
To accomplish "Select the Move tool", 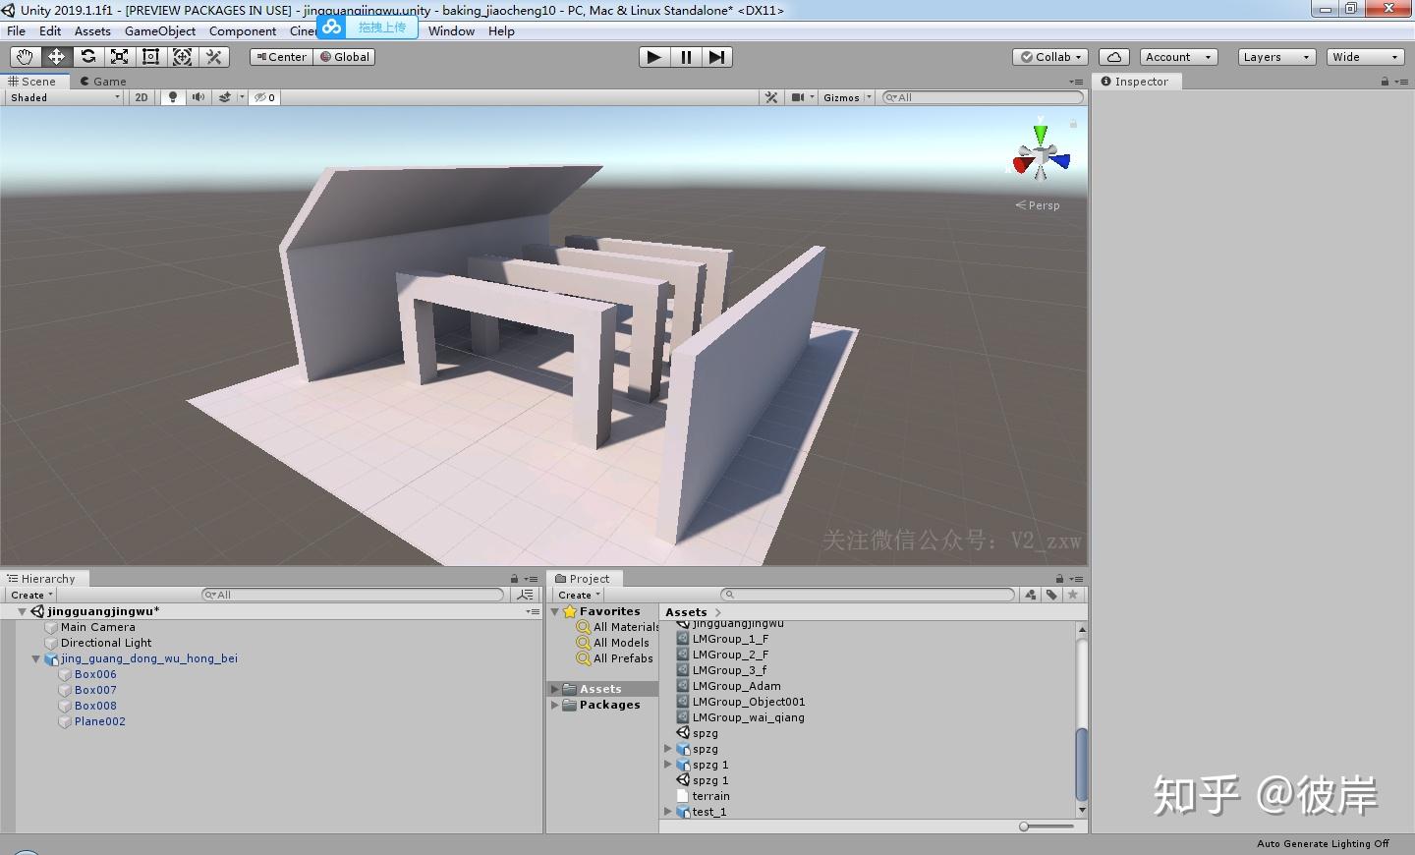I will [x=56, y=57].
